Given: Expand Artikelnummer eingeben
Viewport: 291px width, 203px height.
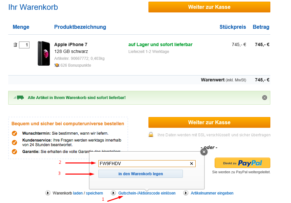Looking at the screenshot, I should (212, 193).
